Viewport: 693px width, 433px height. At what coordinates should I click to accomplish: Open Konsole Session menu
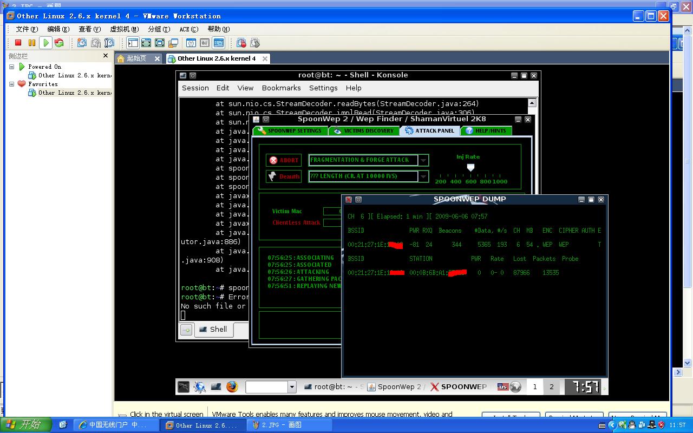click(195, 88)
